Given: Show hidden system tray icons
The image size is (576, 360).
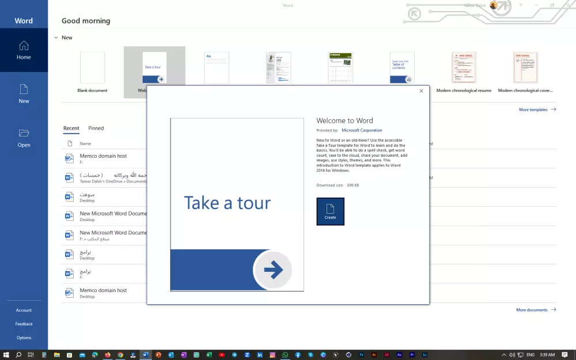Looking at the screenshot, I should (503, 355).
